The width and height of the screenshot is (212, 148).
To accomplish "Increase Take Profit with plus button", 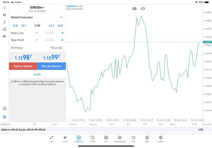I will tap(62, 40).
